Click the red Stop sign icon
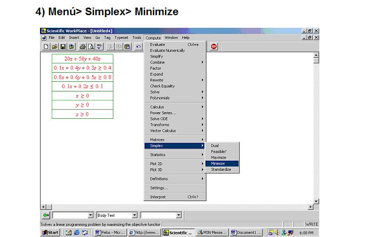Screen dimensions: 381x237 (x=214, y=46)
